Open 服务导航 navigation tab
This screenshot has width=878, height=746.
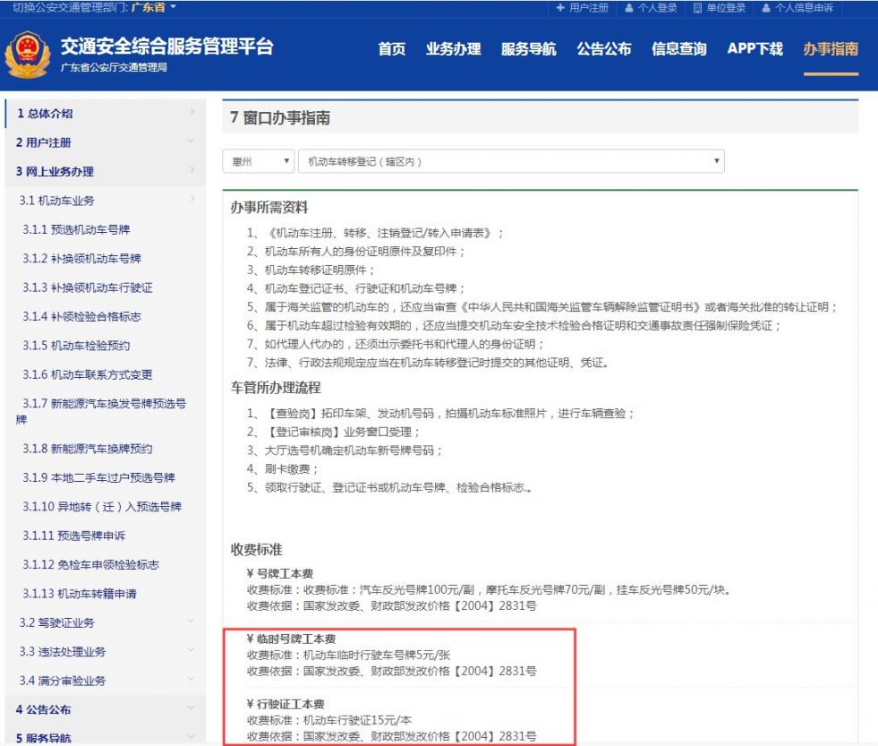pyautogui.click(x=529, y=48)
